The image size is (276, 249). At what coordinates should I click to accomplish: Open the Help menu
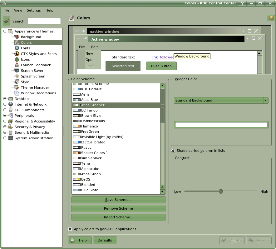tap(49, 10)
